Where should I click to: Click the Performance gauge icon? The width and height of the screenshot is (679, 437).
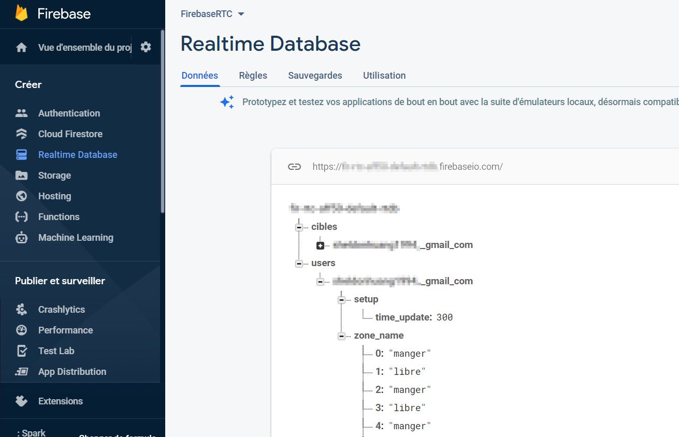(21, 330)
